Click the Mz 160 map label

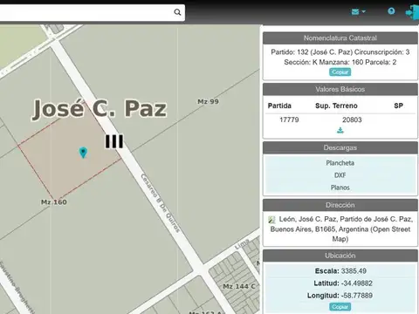[x=54, y=202]
